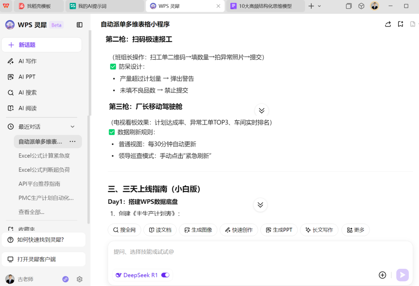Click 查看全部 conversations link

point(31,212)
